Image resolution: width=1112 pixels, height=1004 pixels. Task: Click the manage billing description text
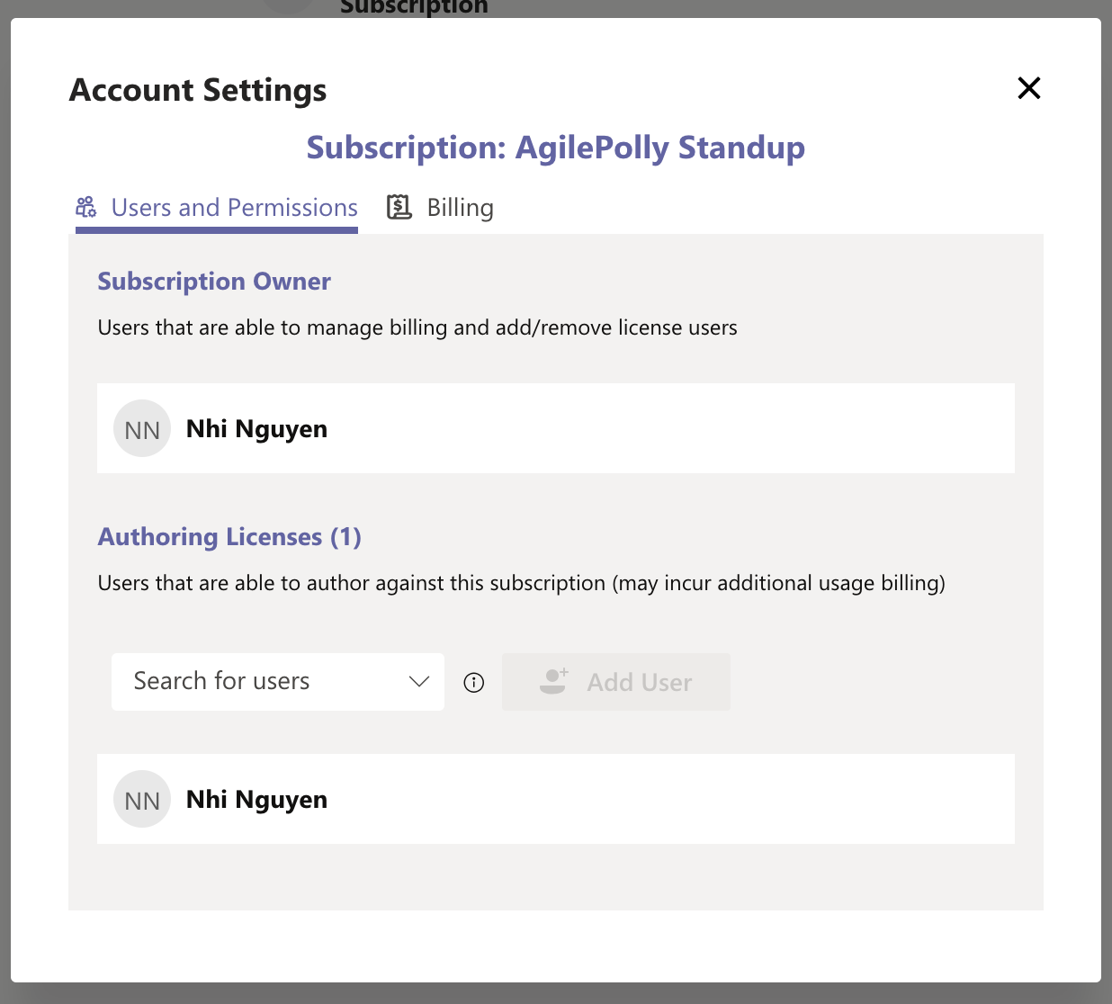coord(417,327)
